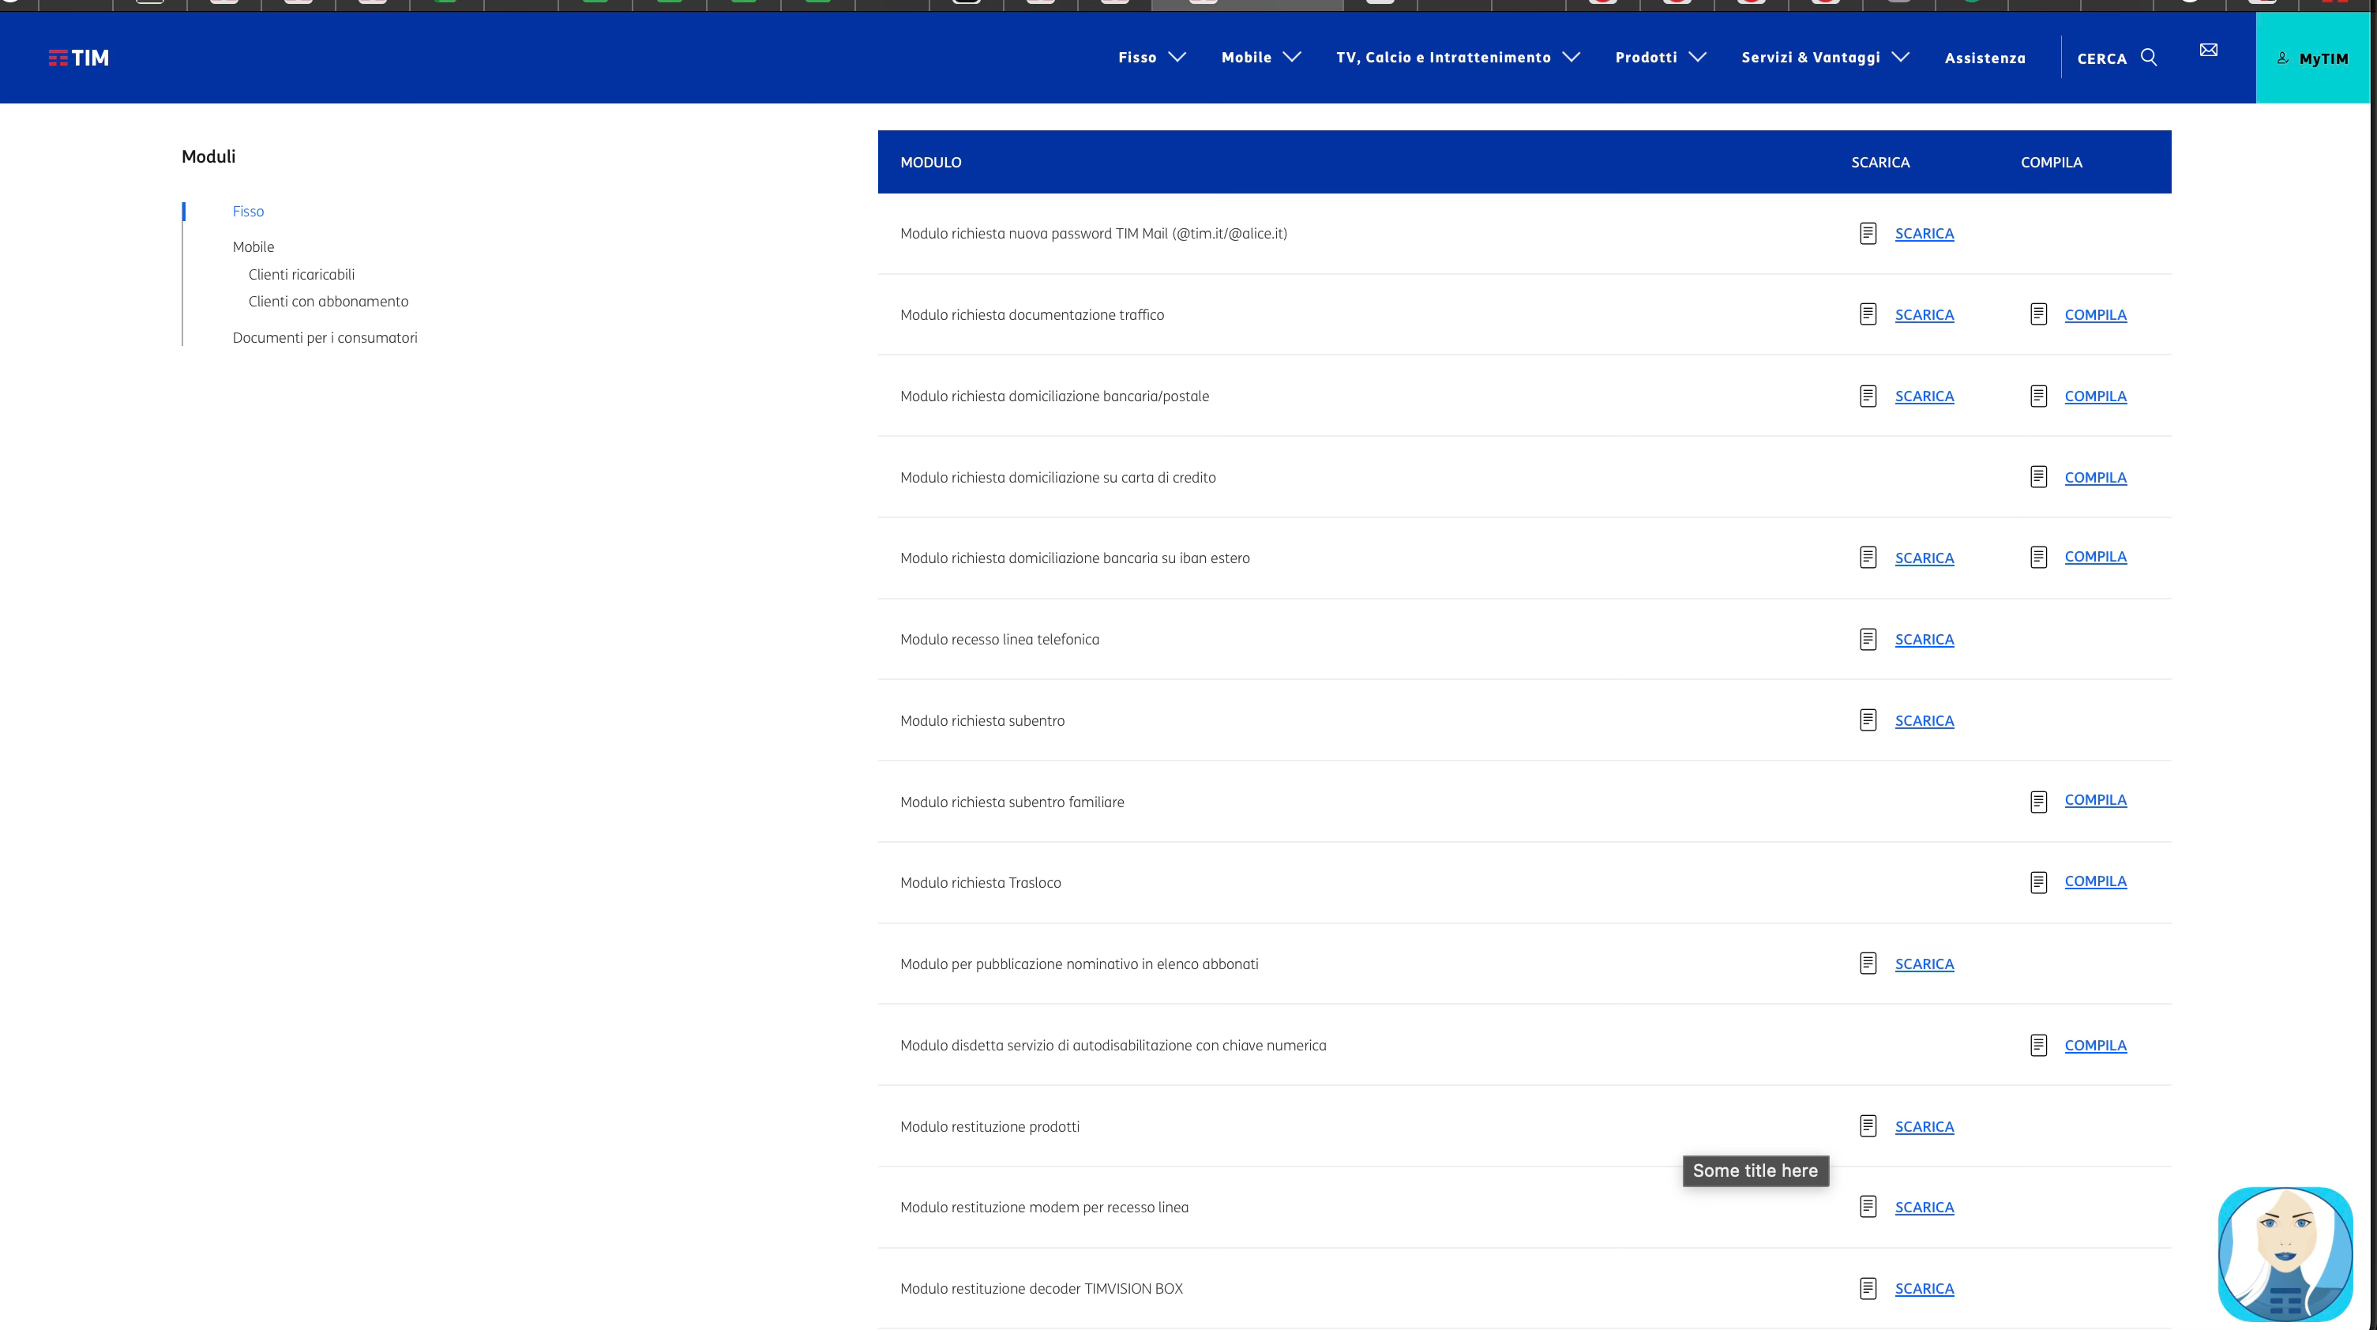Click the MODULO column header

pyautogui.click(x=930, y=163)
